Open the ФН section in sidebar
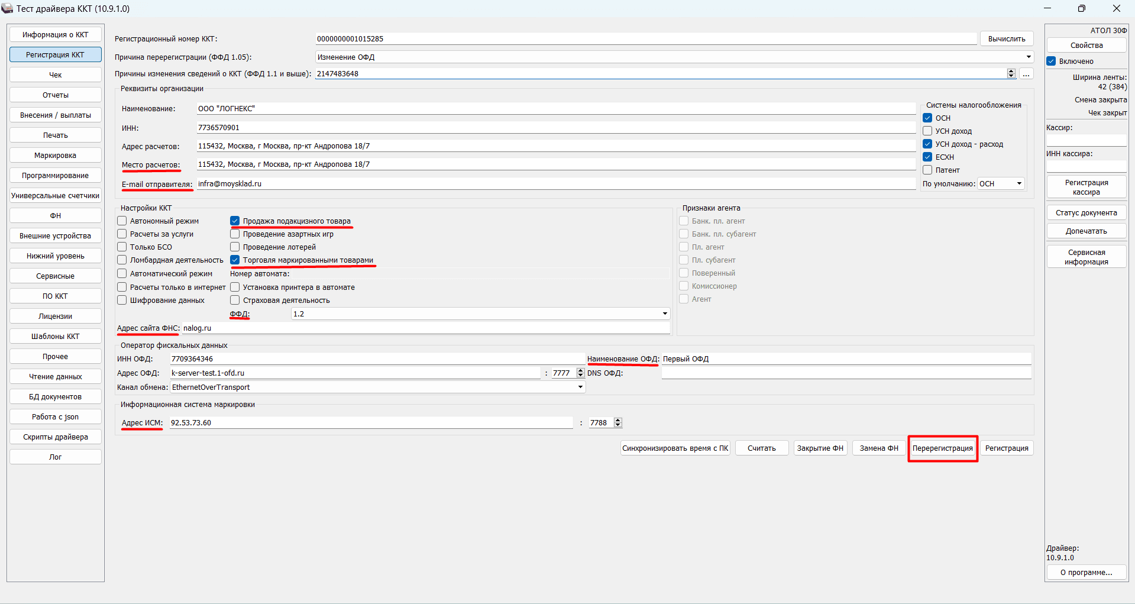Image resolution: width=1135 pixels, height=604 pixels. click(x=56, y=215)
